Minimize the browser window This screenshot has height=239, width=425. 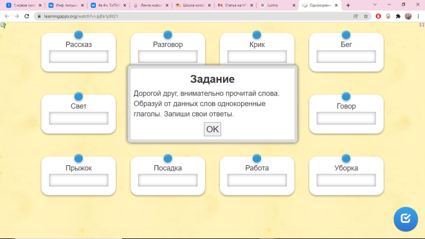click(389, 4)
